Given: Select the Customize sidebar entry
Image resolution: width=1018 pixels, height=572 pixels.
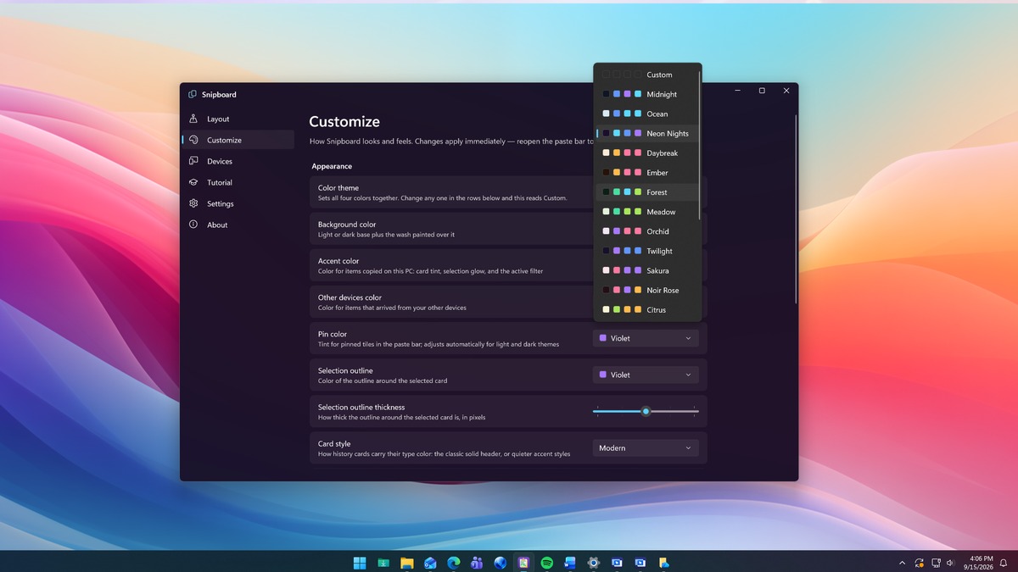Looking at the screenshot, I should pyautogui.click(x=238, y=140).
